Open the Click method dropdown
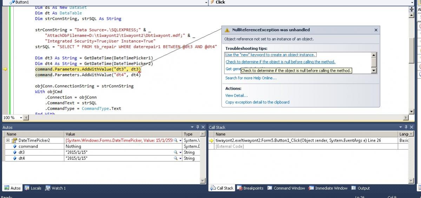Screen dimensions: 421x198 coord(412,2)
